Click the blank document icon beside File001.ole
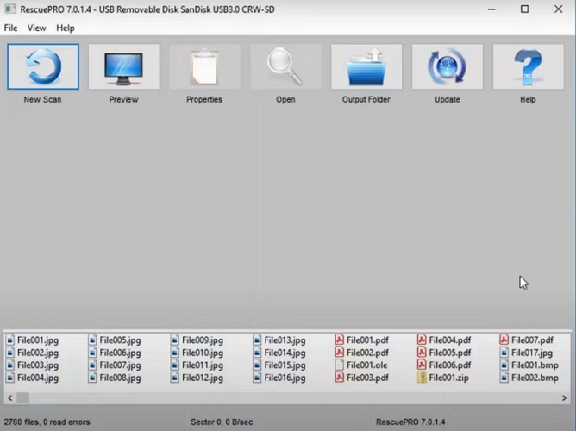The width and height of the screenshot is (576, 431). coord(340,365)
